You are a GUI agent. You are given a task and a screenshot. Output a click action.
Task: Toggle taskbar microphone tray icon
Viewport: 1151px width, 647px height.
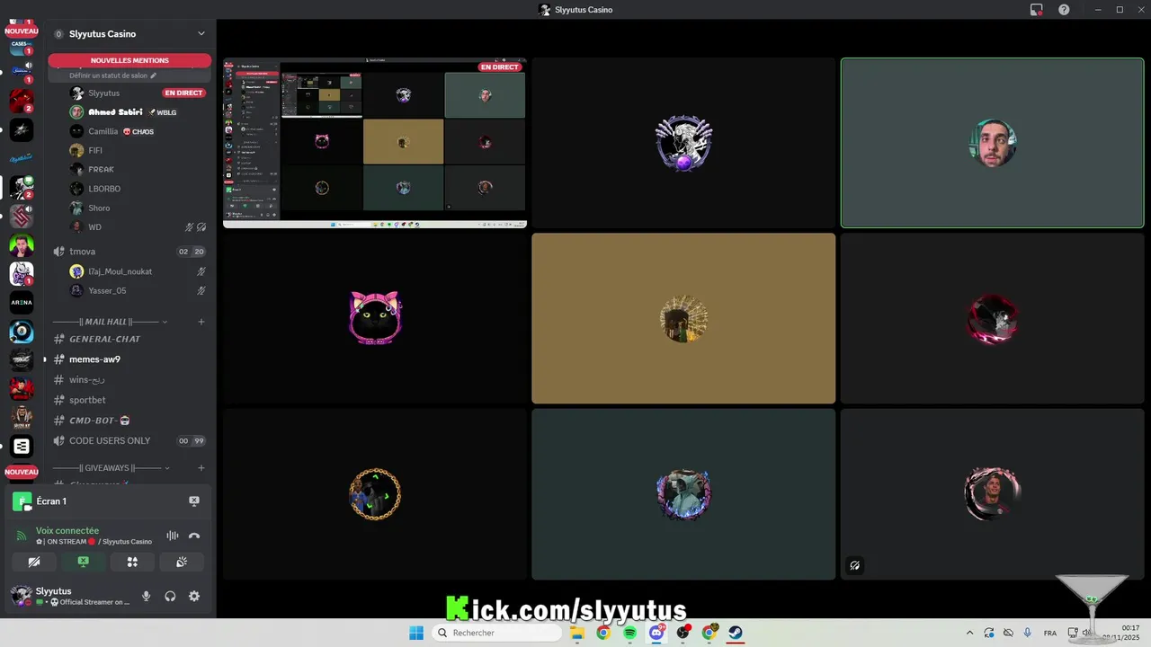coord(1027,633)
